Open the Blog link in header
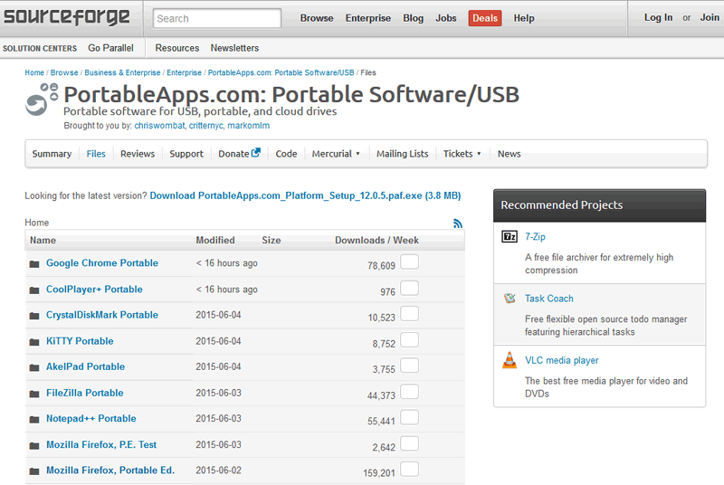This screenshot has height=485, width=724. tap(414, 18)
